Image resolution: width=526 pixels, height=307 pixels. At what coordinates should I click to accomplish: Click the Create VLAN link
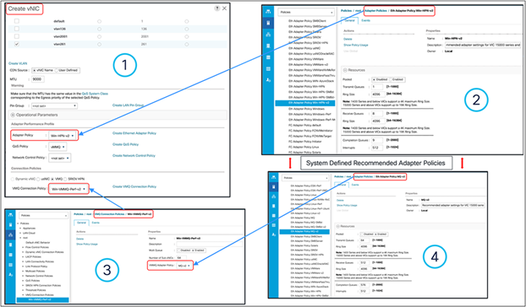click(x=18, y=63)
